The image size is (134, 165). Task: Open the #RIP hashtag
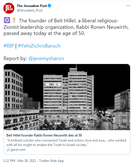pos(9,46)
